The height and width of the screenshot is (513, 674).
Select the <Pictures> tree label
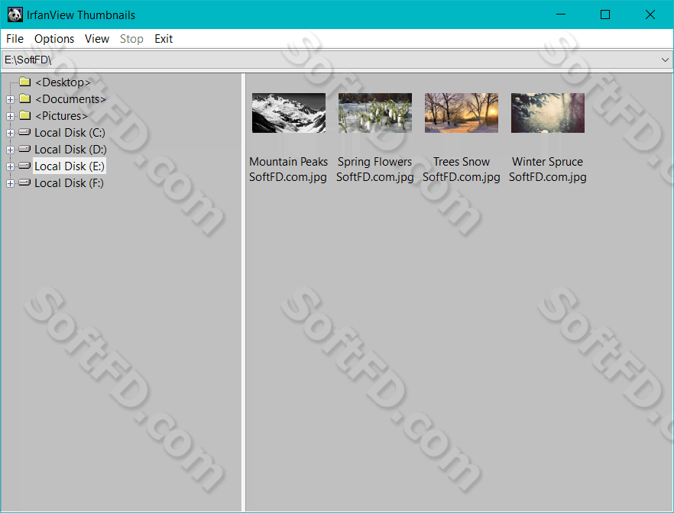click(61, 116)
